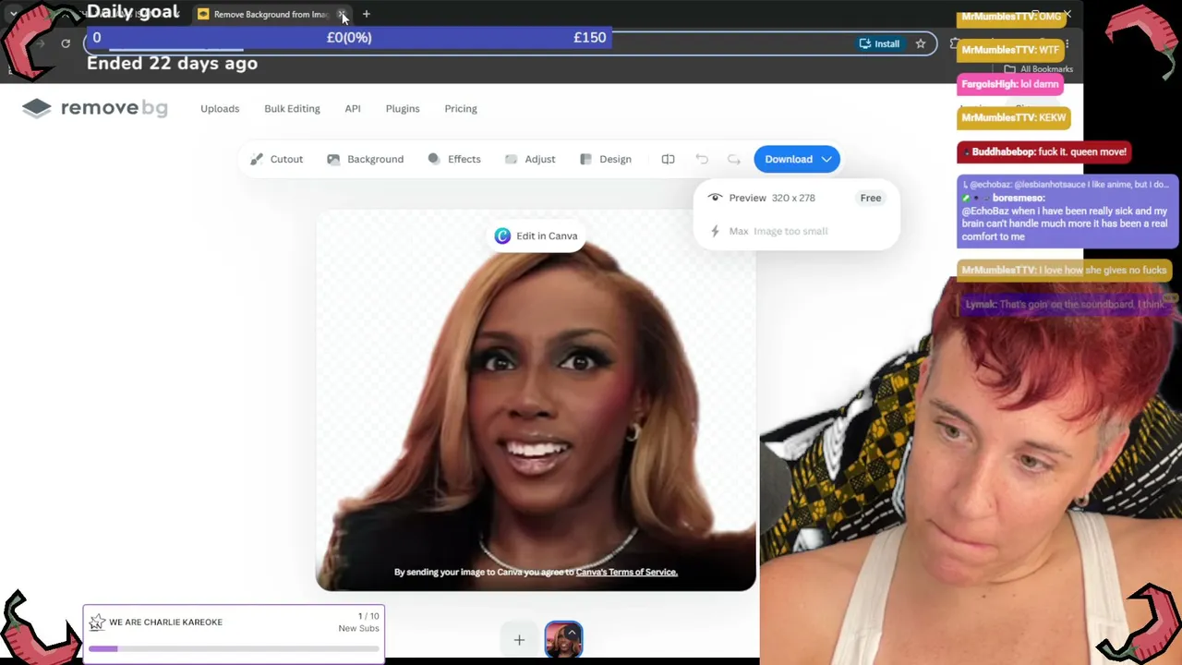Click the edited portrait image on the canvas
Screen dimensions: 1182x665
(536, 401)
